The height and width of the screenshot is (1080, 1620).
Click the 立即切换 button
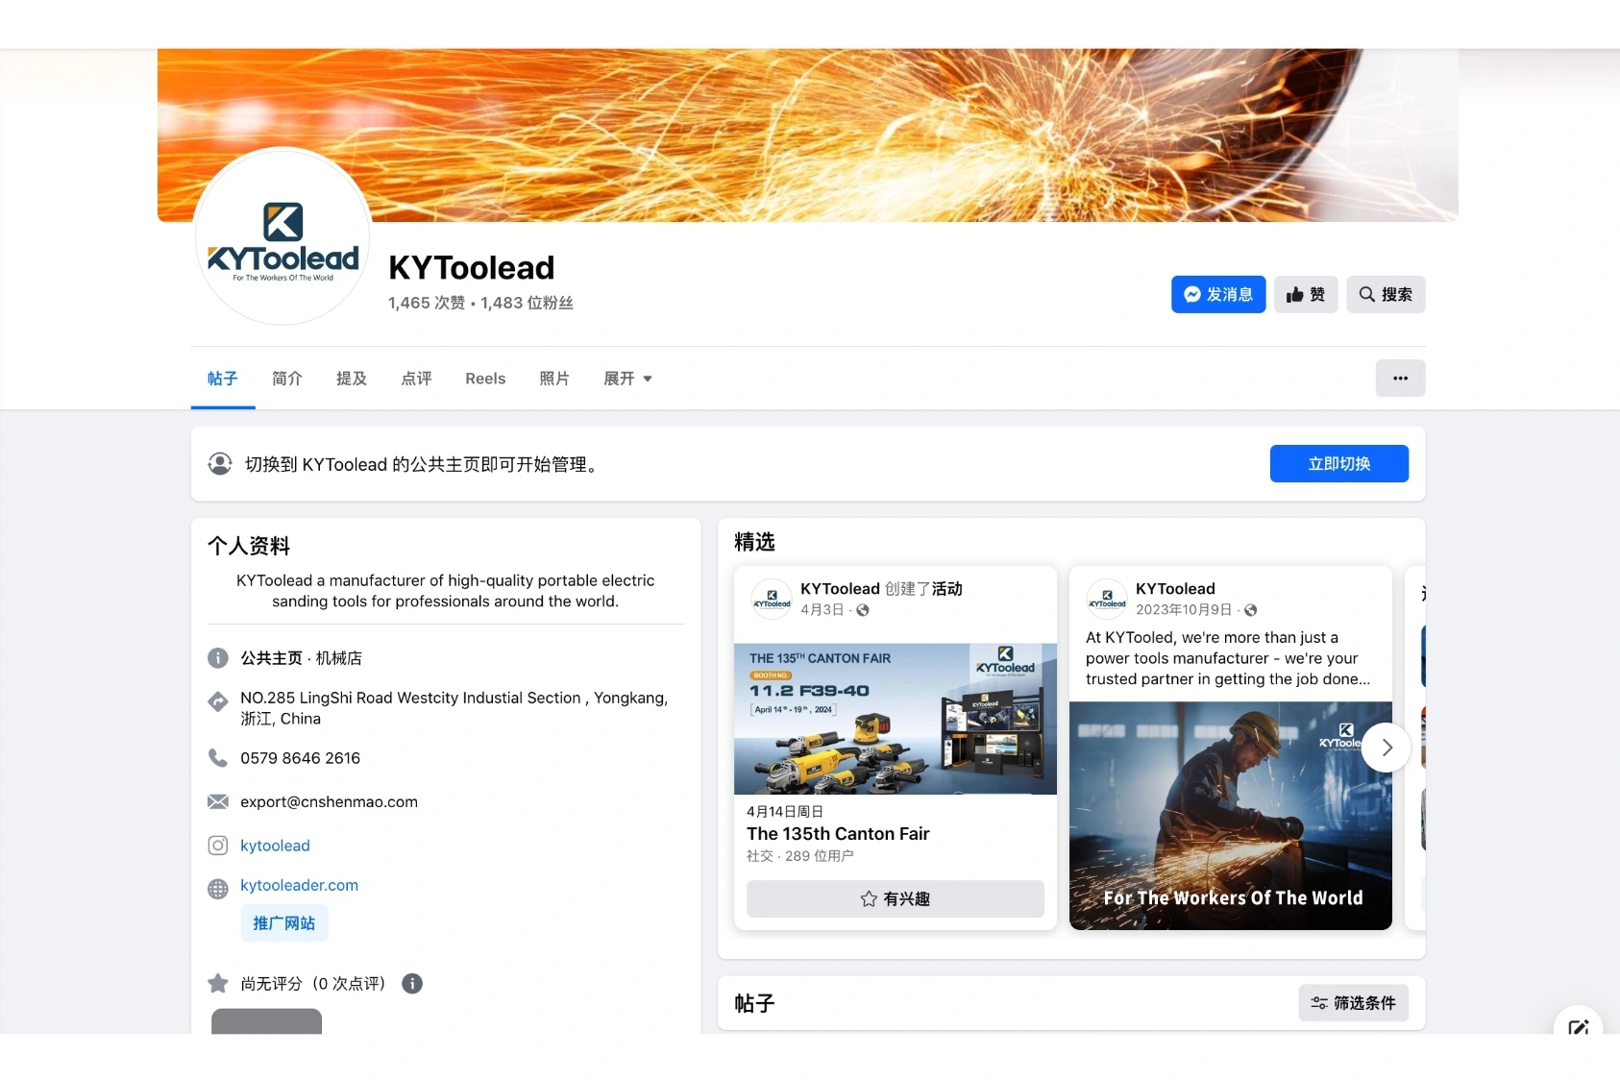[1338, 463]
